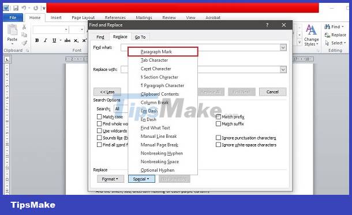Apply strikethrough with the abc icon
Image resolution: width=352 pixels, height=215 pixels.
click(x=68, y=40)
